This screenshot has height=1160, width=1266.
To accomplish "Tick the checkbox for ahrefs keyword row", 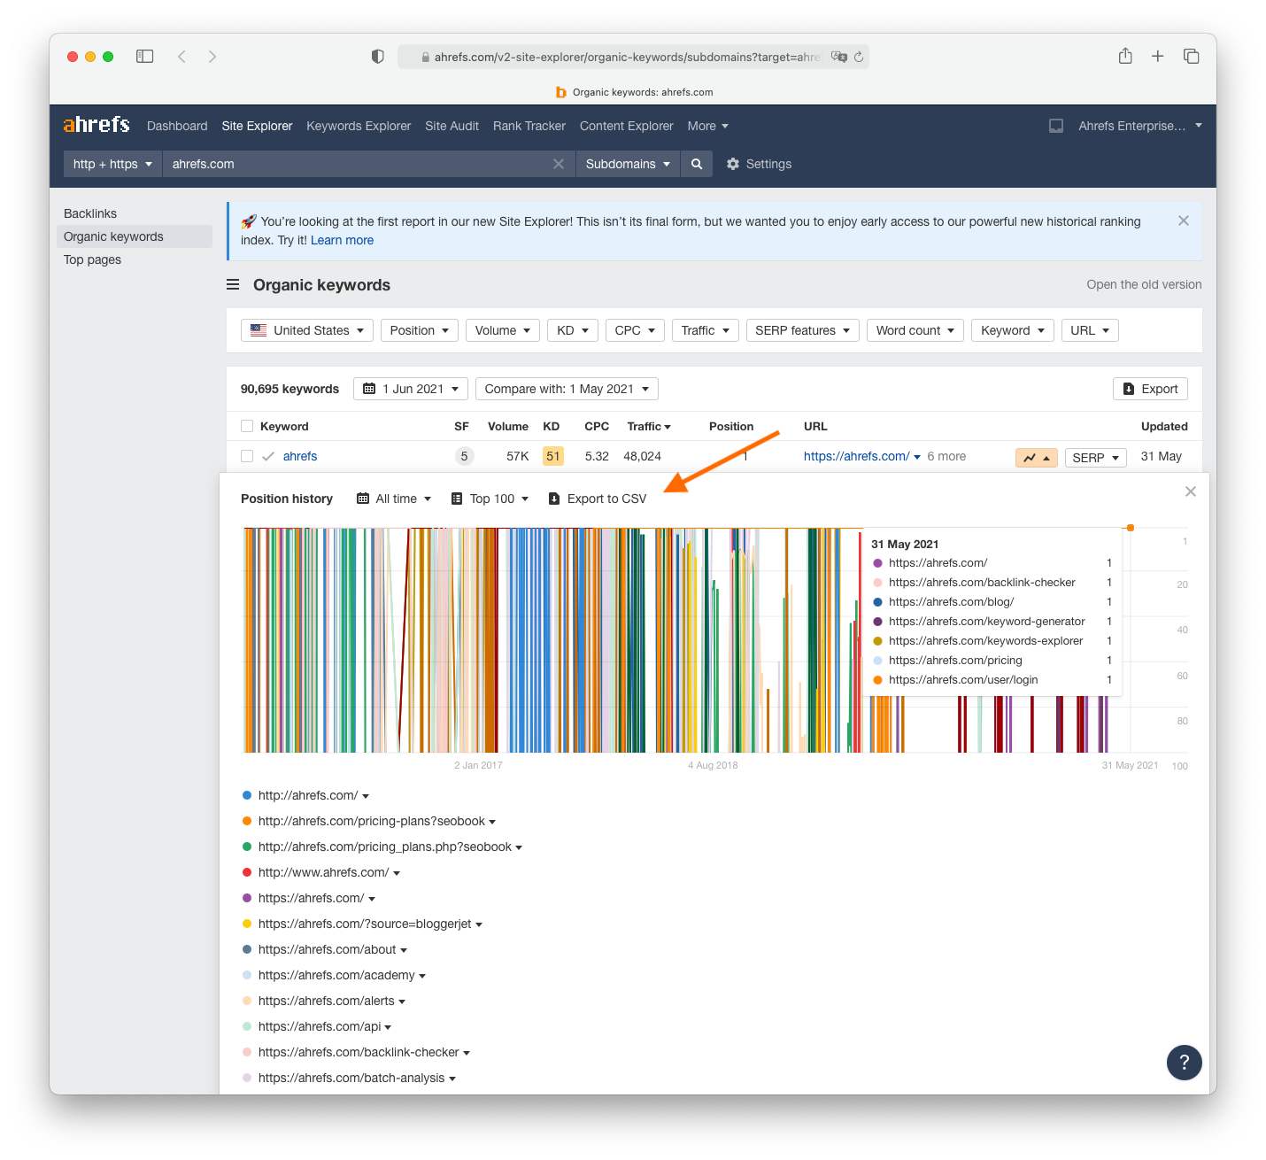I will click(247, 456).
